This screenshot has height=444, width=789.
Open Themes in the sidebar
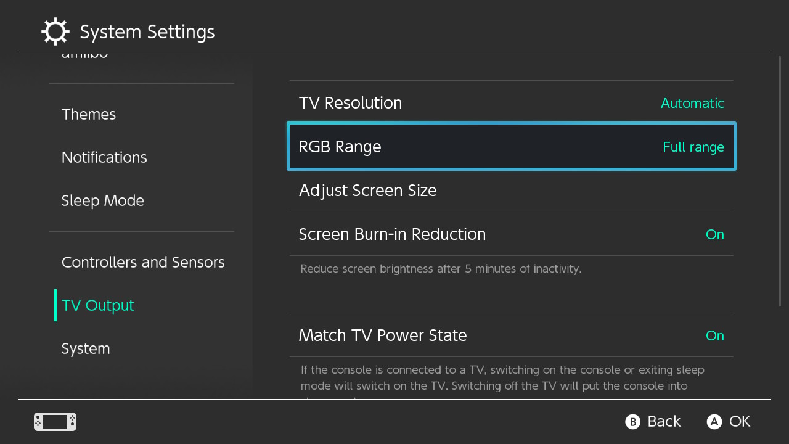pyautogui.click(x=89, y=114)
